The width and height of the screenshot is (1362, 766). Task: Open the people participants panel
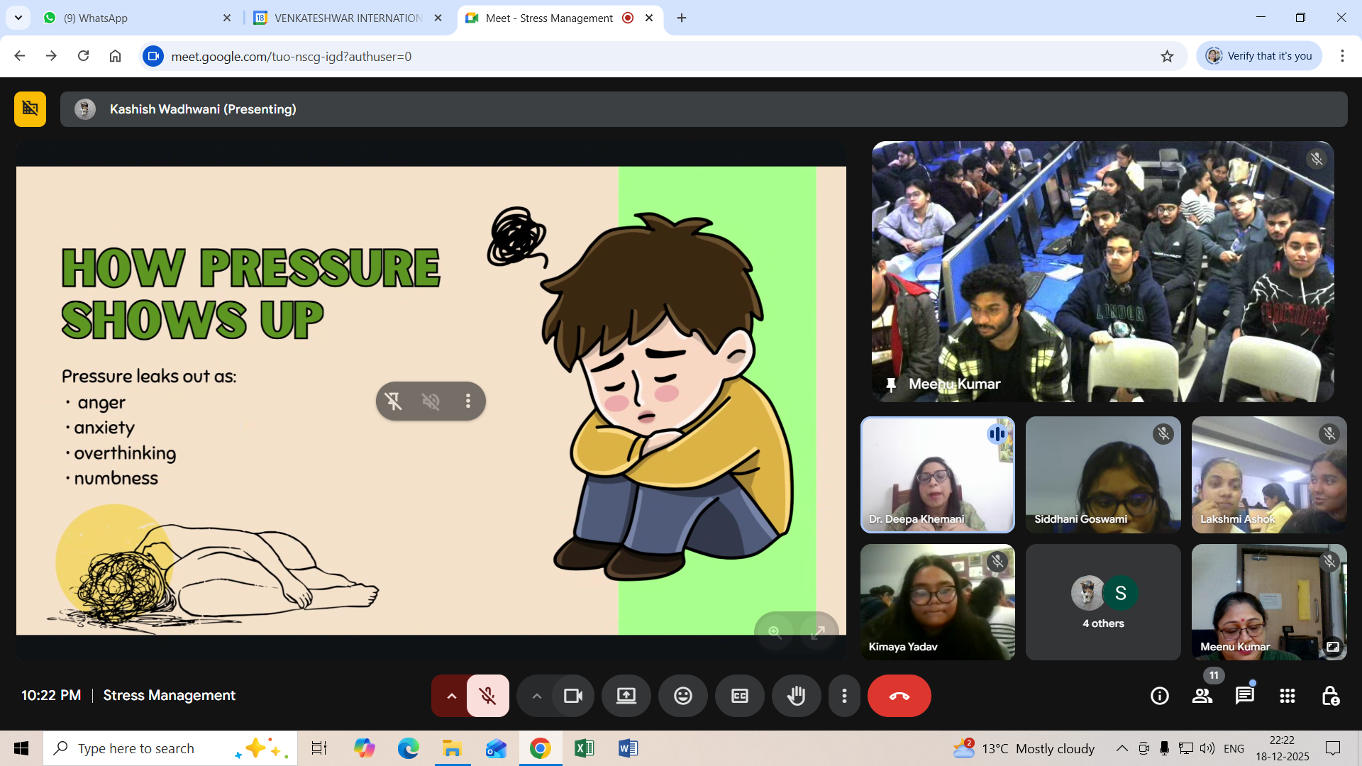tap(1202, 696)
